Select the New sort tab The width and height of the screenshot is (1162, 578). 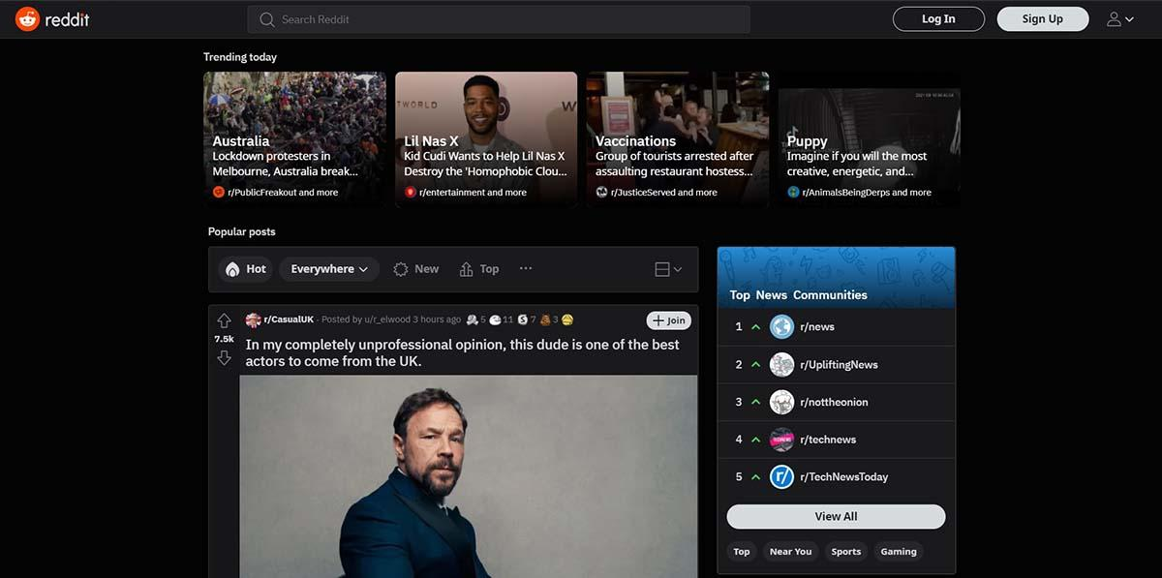click(x=416, y=269)
